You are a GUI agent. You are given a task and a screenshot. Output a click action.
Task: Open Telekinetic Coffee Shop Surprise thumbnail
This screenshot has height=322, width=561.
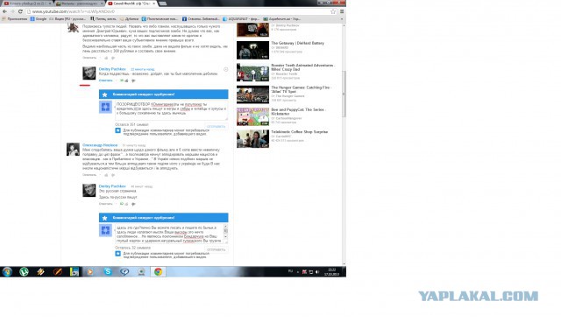[x=252, y=139]
